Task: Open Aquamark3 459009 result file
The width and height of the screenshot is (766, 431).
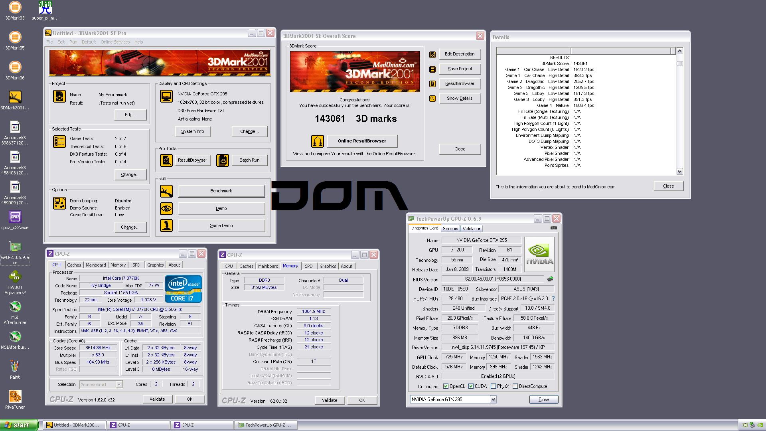Action: pyautogui.click(x=15, y=193)
